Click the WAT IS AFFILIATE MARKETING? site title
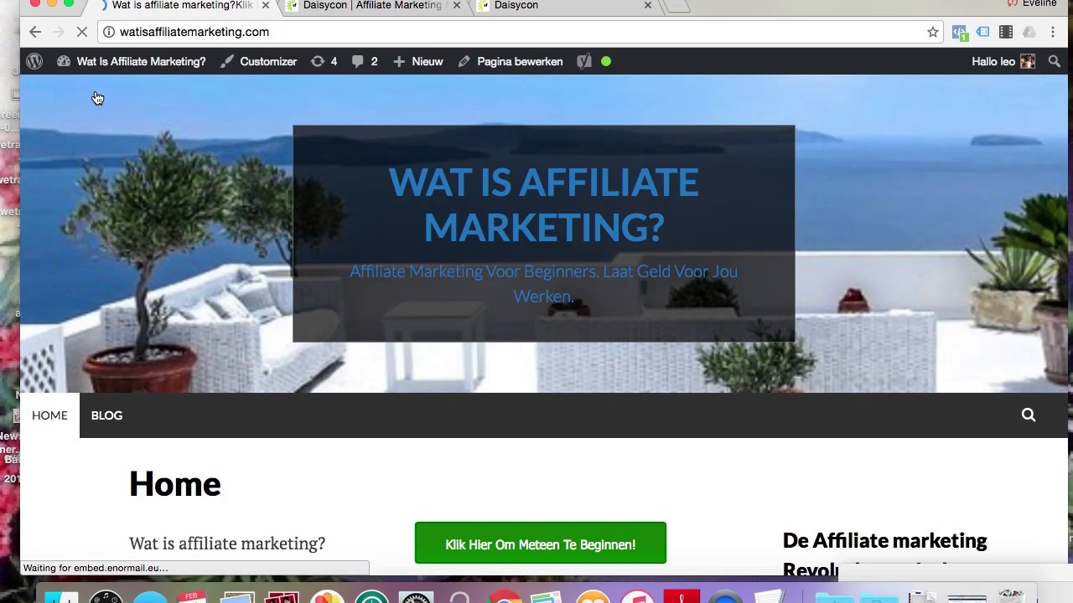This screenshot has width=1073, height=603. pyautogui.click(x=543, y=204)
